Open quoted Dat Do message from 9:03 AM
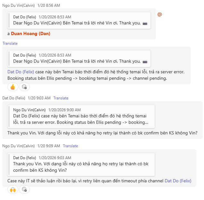This screenshot has height=200, width=204. click(82, 164)
